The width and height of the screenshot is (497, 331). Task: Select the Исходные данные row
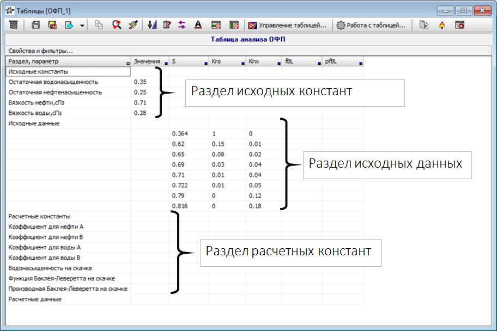click(34, 123)
